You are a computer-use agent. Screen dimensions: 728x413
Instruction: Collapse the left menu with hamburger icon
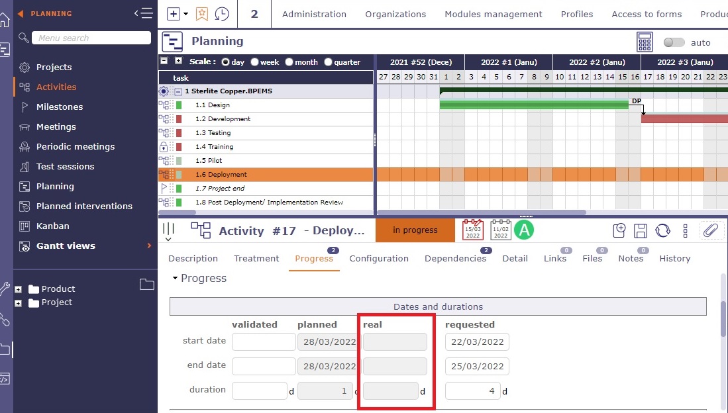143,13
